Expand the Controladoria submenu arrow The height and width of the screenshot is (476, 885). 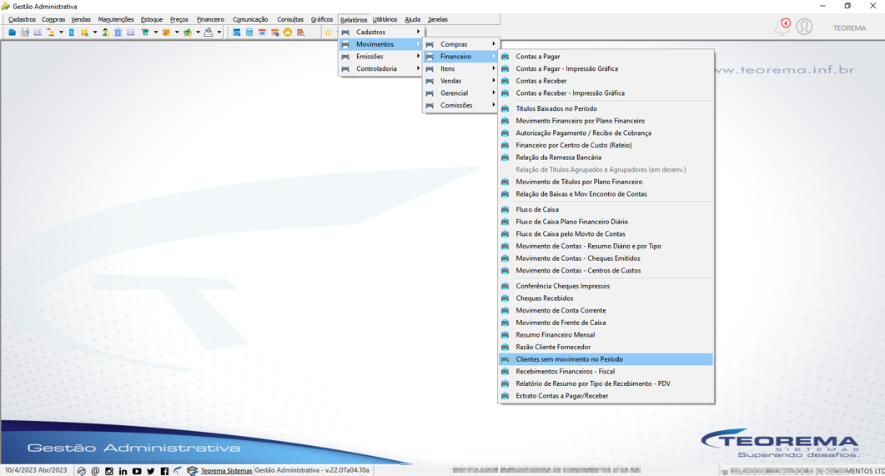[x=418, y=69]
